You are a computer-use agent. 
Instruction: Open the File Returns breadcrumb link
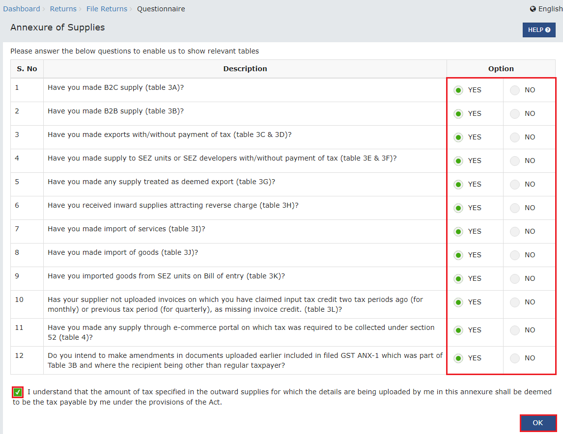click(x=107, y=9)
